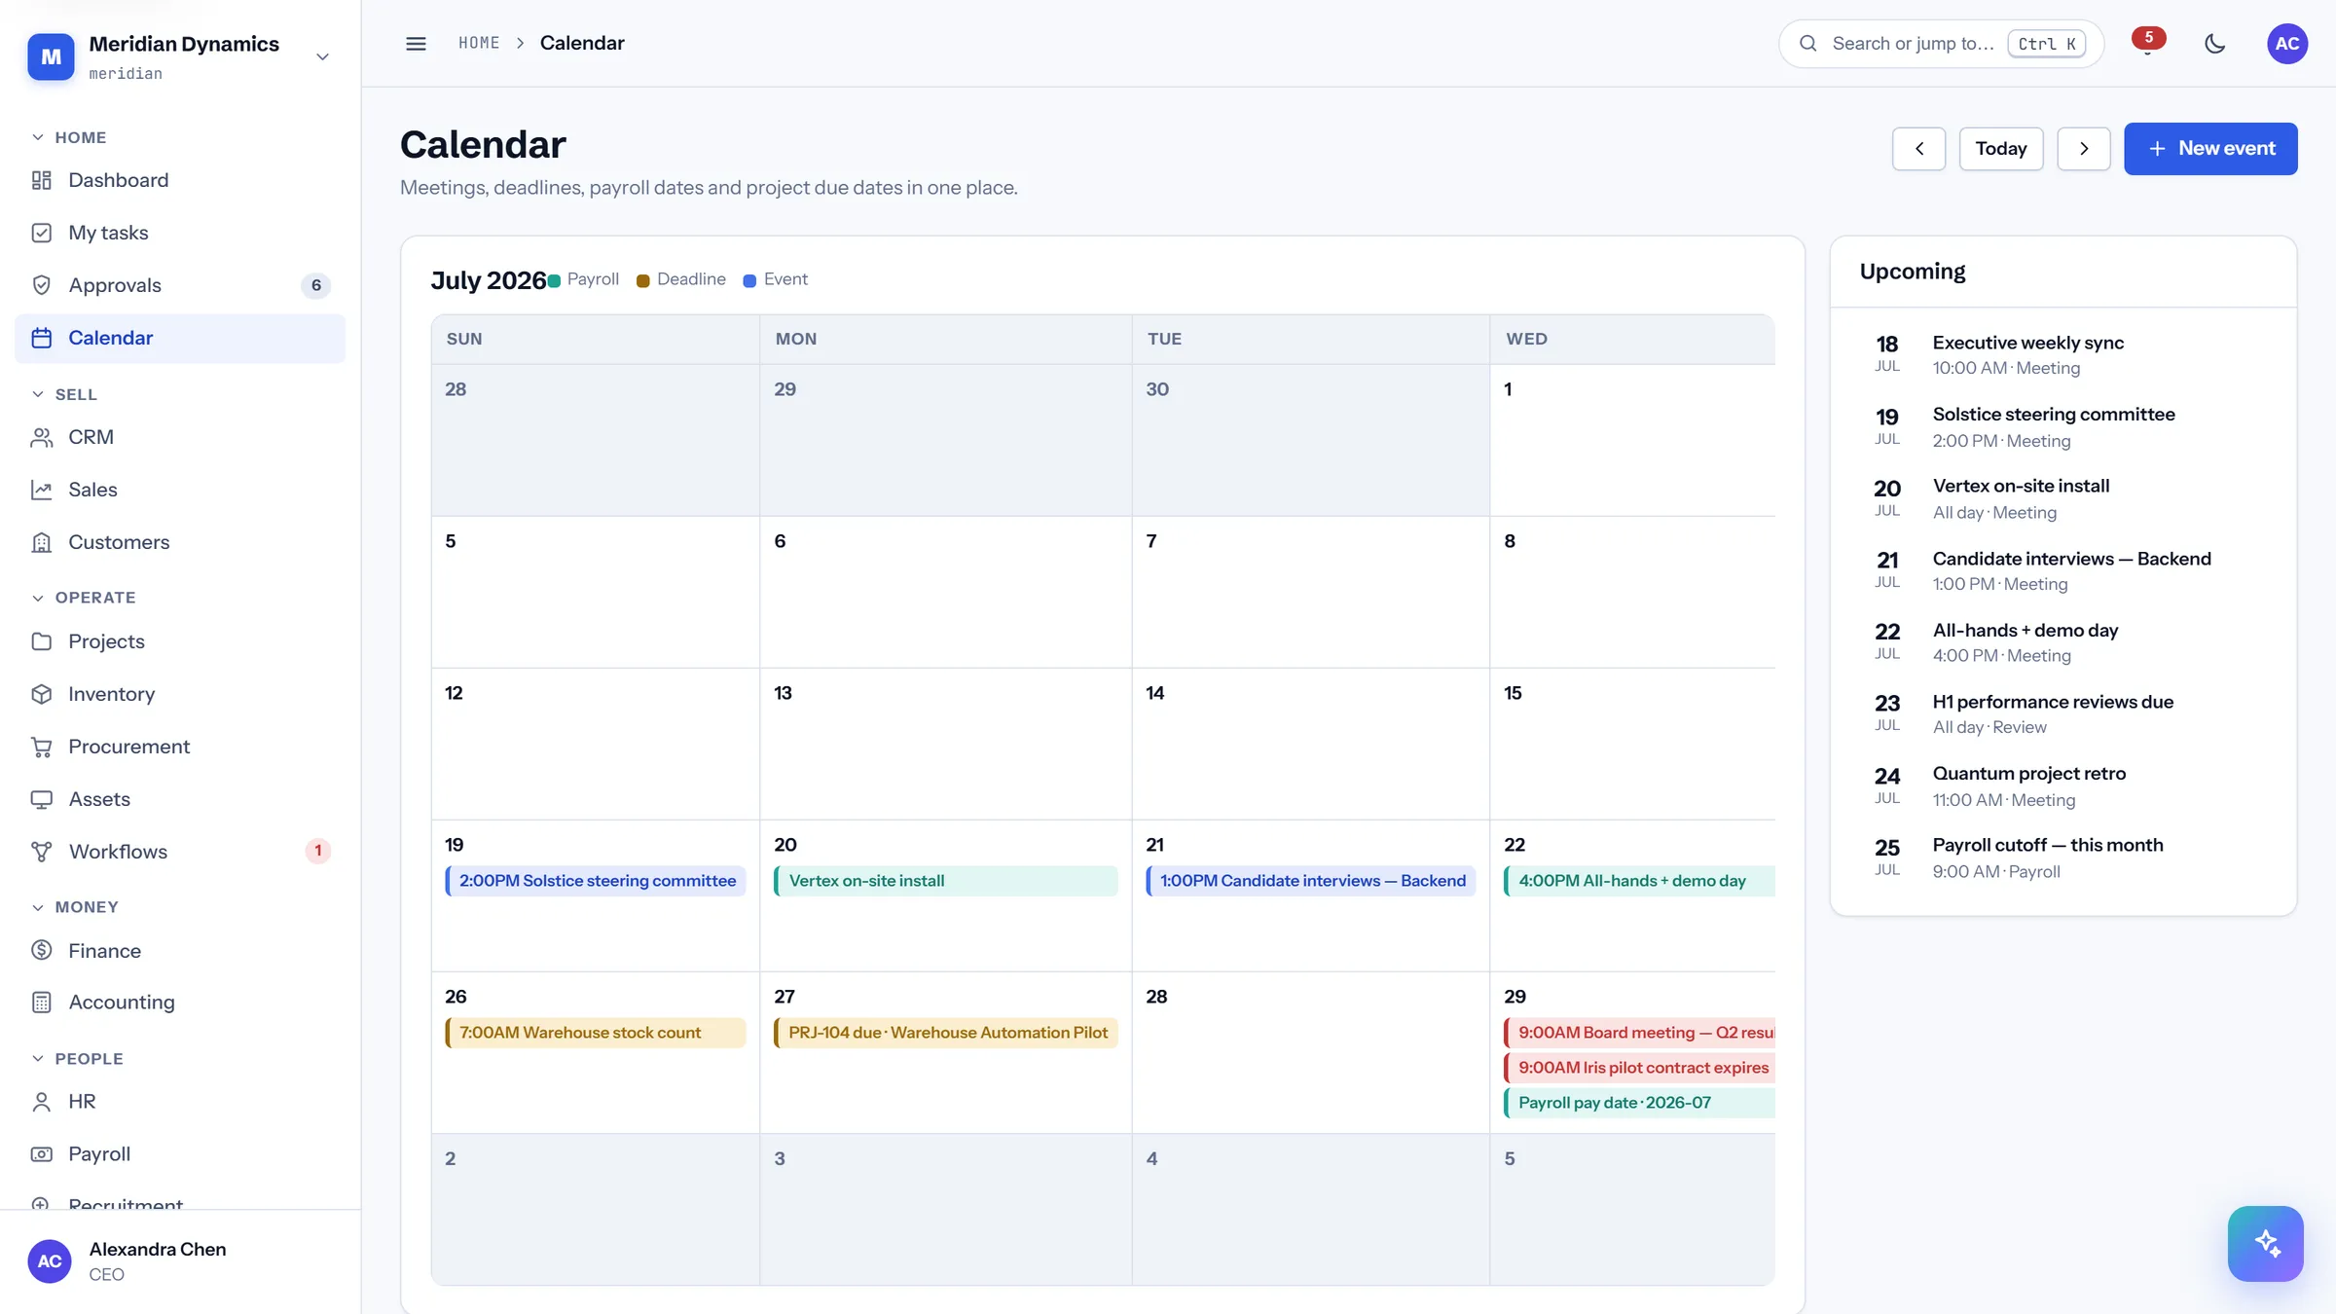This screenshot has width=2336, height=1314.
Task: Open the Finance section
Action: (180, 950)
